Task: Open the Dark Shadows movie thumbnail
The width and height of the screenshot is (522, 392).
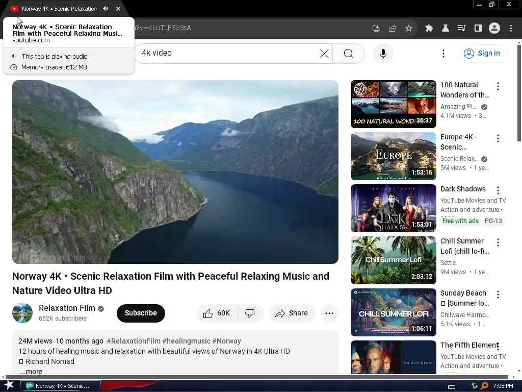Action: pos(393,208)
